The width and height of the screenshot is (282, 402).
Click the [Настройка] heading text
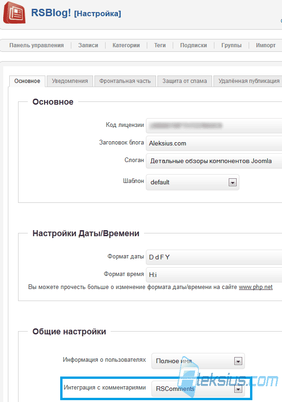tap(97, 13)
